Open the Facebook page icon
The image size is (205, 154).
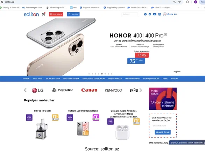[x=150, y=14]
